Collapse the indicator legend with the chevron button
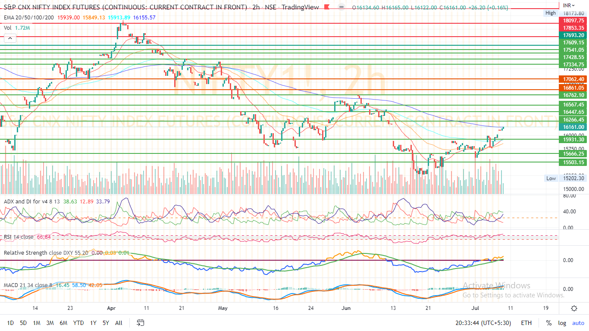The height and width of the screenshot is (331, 589). (x=10, y=38)
